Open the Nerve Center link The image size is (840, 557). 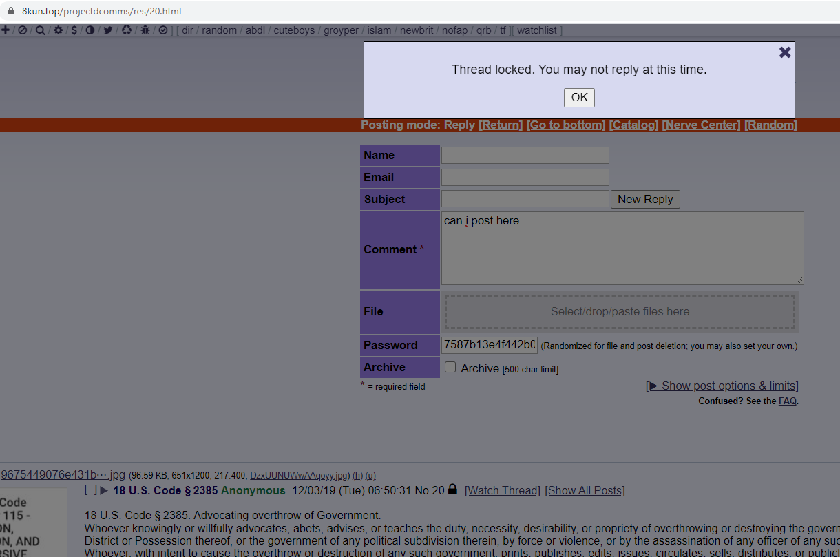point(702,125)
